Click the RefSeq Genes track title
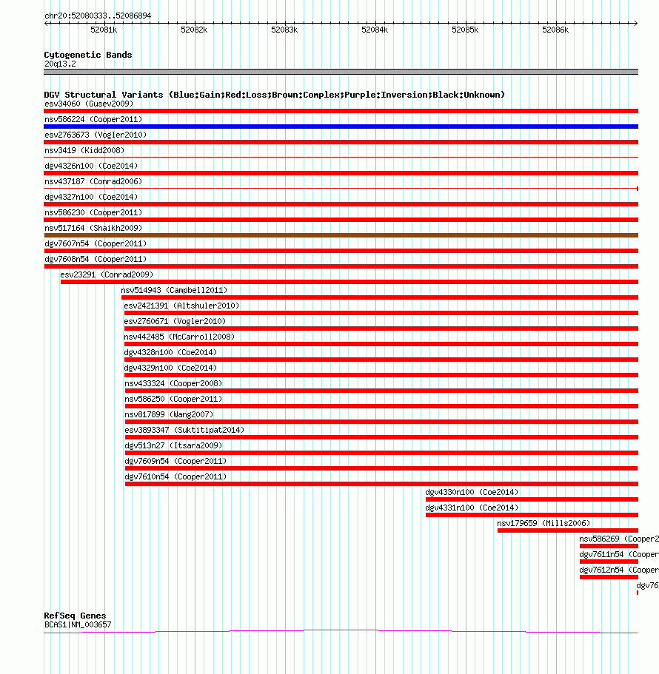This screenshot has width=659, height=674. (x=75, y=616)
